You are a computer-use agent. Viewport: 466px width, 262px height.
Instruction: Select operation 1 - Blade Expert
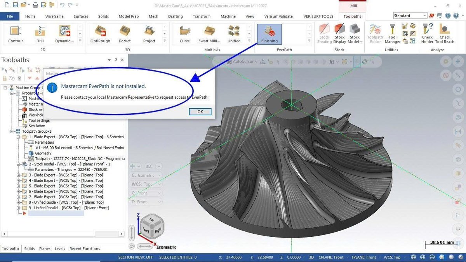pos(77,137)
